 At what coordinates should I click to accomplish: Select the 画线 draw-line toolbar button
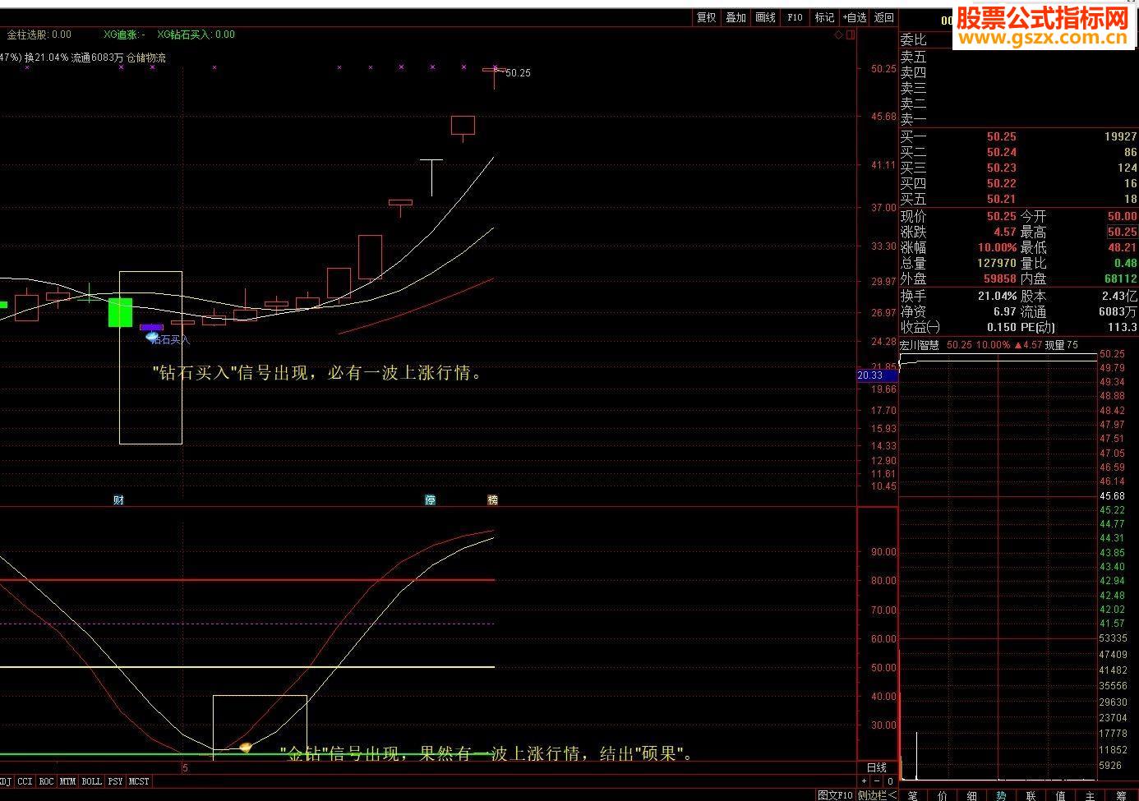(765, 17)
